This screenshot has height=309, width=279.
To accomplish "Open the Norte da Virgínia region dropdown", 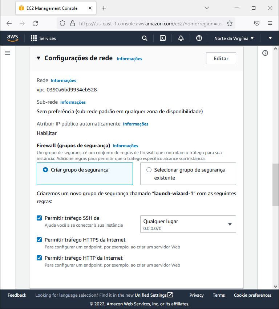I will coord(234,38).
